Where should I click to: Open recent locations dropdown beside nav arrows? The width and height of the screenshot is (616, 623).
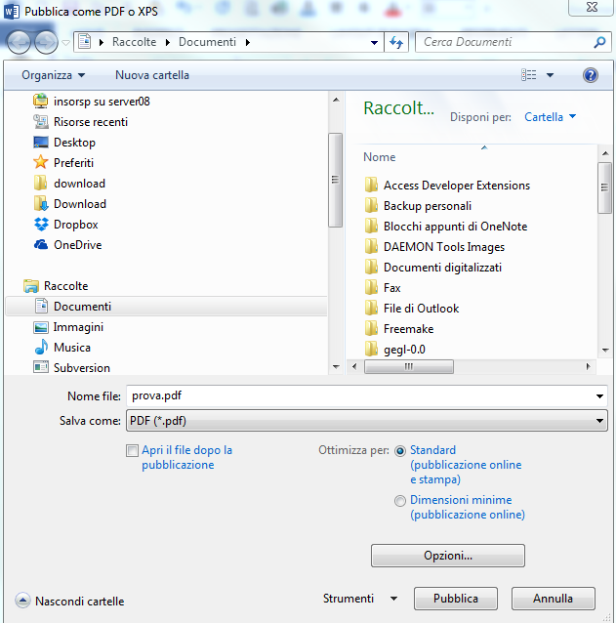(66, 42)
